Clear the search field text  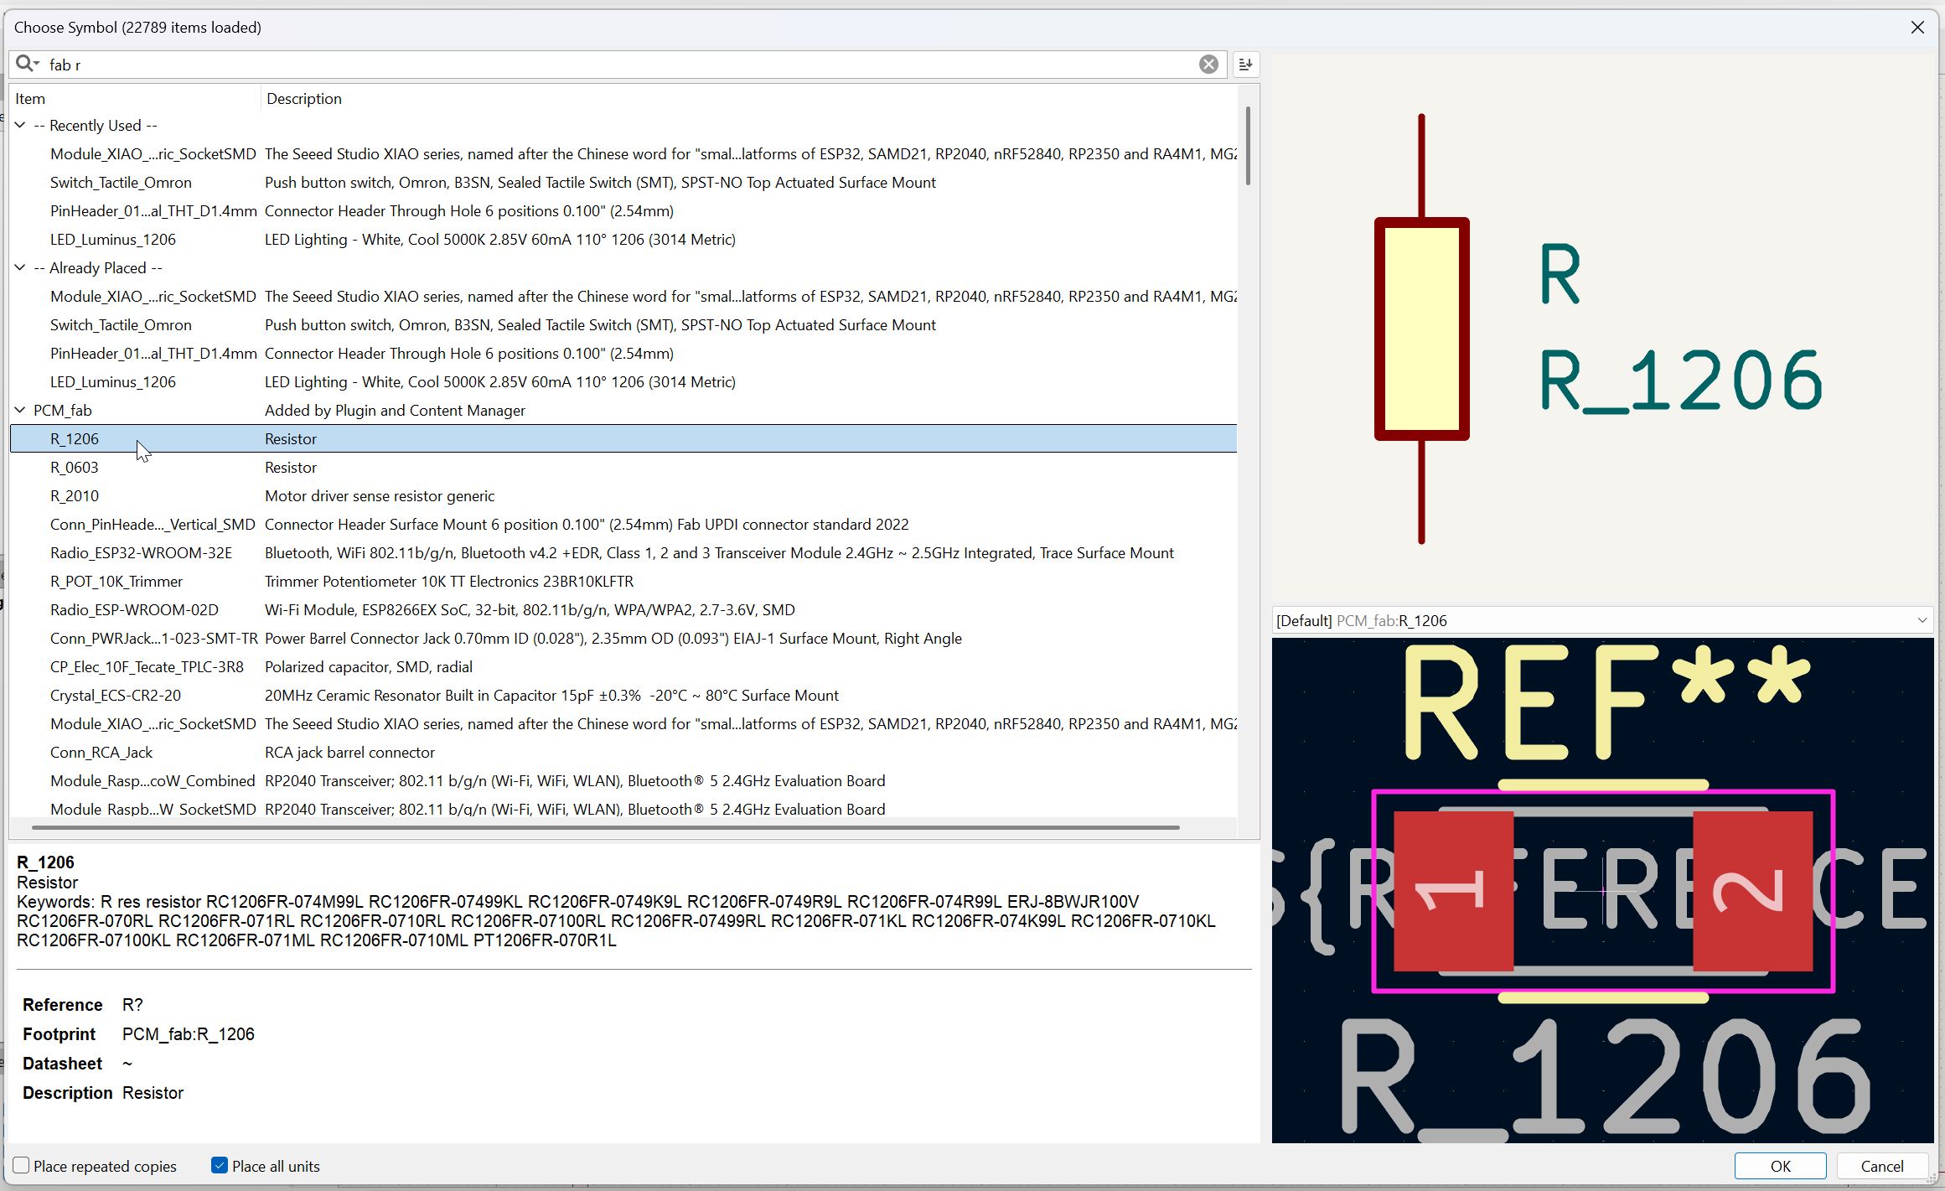tap(1208, 65)
